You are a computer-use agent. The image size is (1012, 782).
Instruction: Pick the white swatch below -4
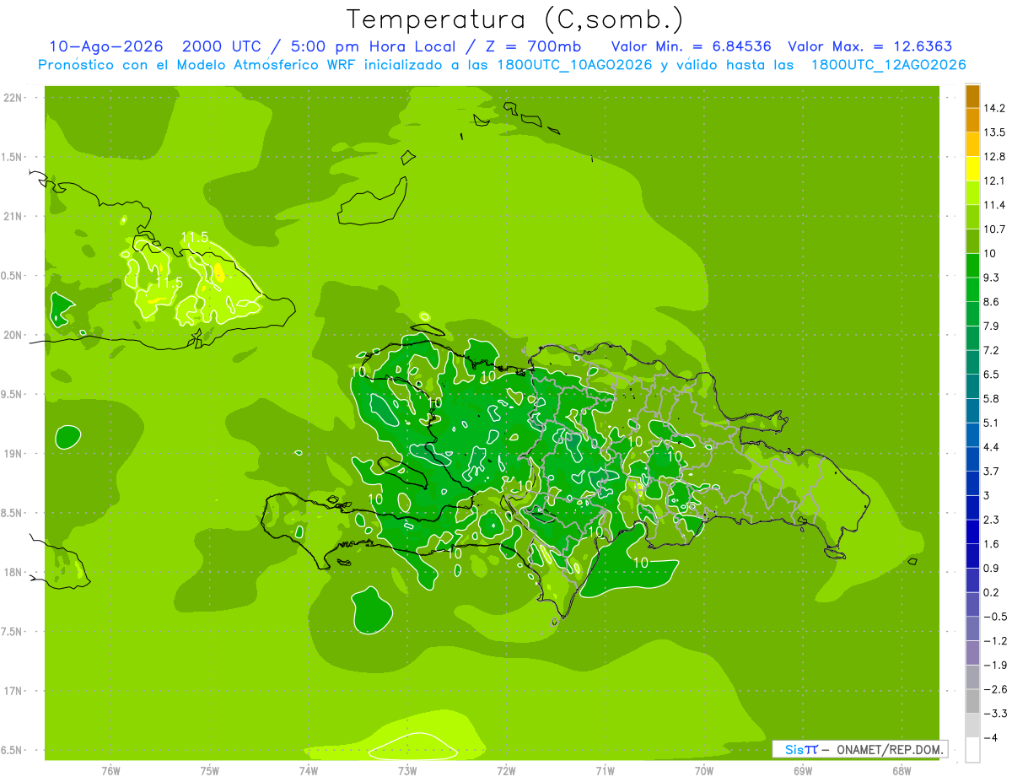[972, 750]
